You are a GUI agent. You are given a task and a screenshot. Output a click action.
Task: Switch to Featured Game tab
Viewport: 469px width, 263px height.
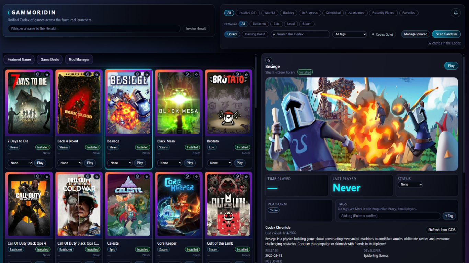point(19,60)
